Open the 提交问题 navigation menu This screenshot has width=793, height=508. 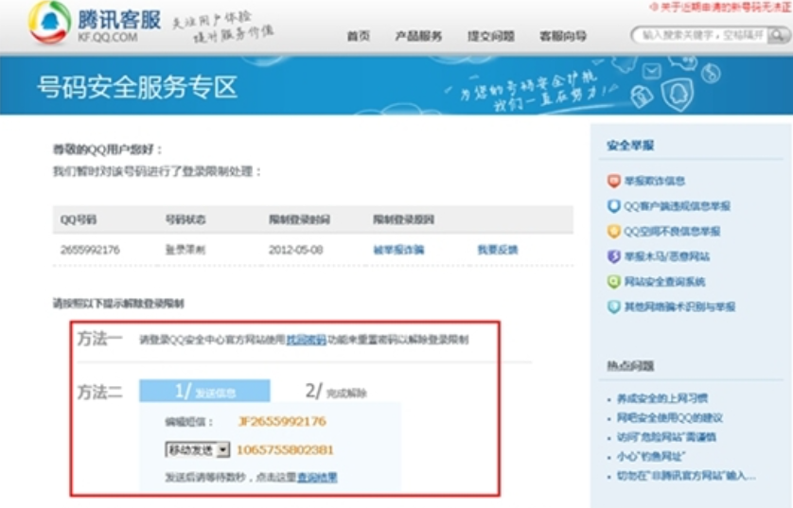tap(491, 36)
